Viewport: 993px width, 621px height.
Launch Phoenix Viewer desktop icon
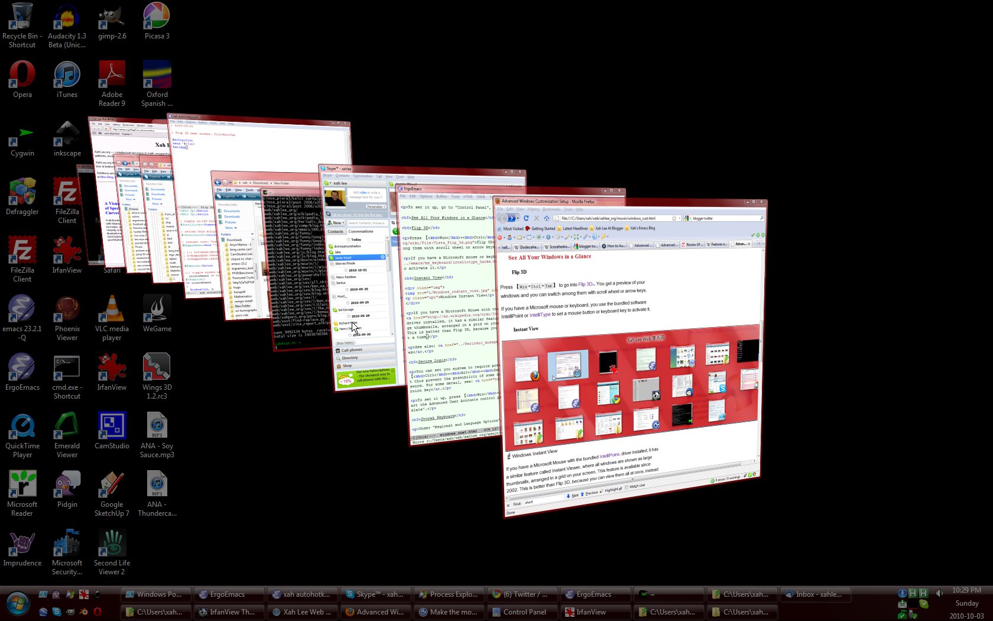point(67,318)
